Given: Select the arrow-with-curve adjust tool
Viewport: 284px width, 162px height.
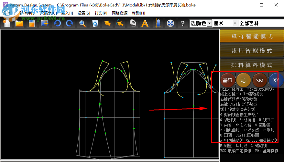Looking at the screenshot, I should 120,24.
